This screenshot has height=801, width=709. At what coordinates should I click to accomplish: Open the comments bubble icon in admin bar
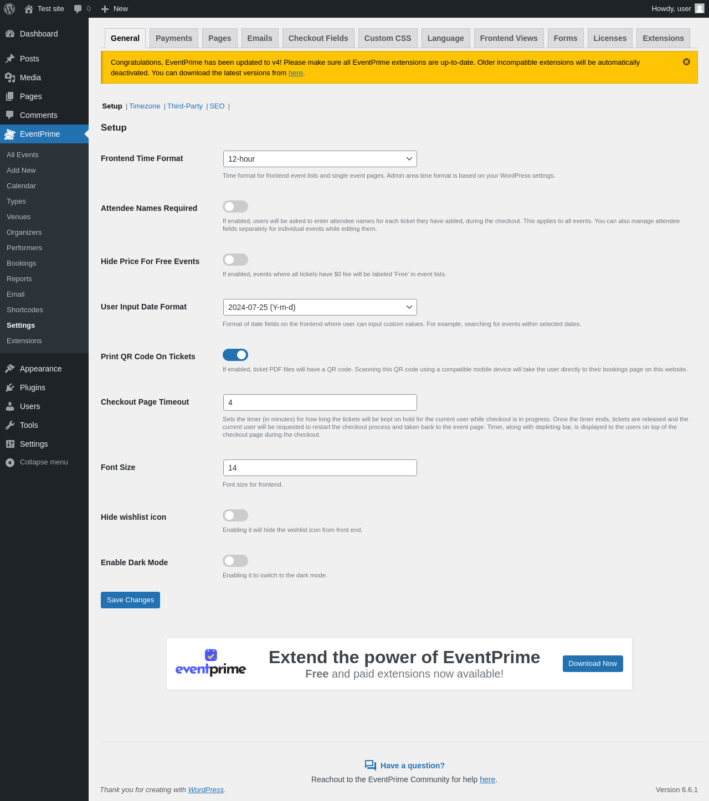(78, 9)
